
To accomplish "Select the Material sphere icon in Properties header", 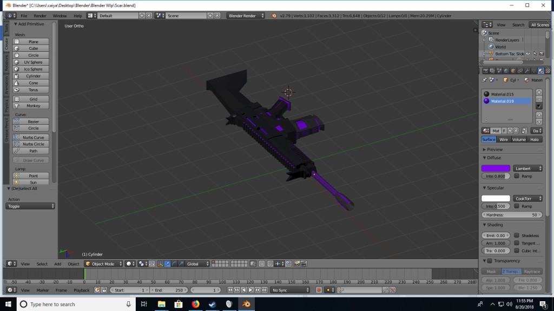I will point(541,70).
